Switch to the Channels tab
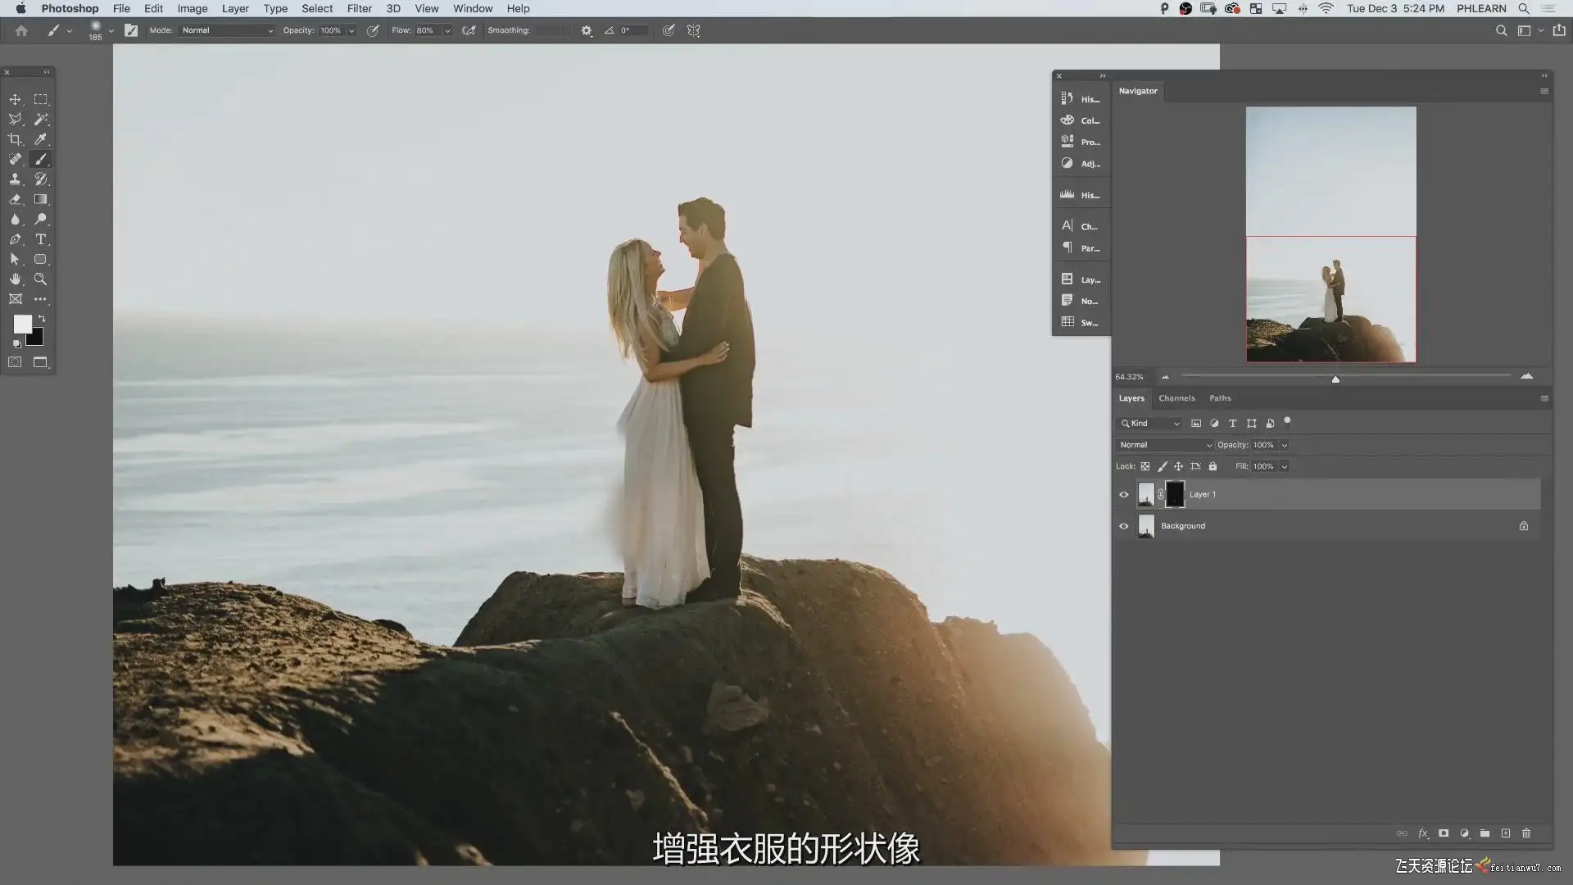The width and height of the screenshot is (1573, 885). point(1176,398)
